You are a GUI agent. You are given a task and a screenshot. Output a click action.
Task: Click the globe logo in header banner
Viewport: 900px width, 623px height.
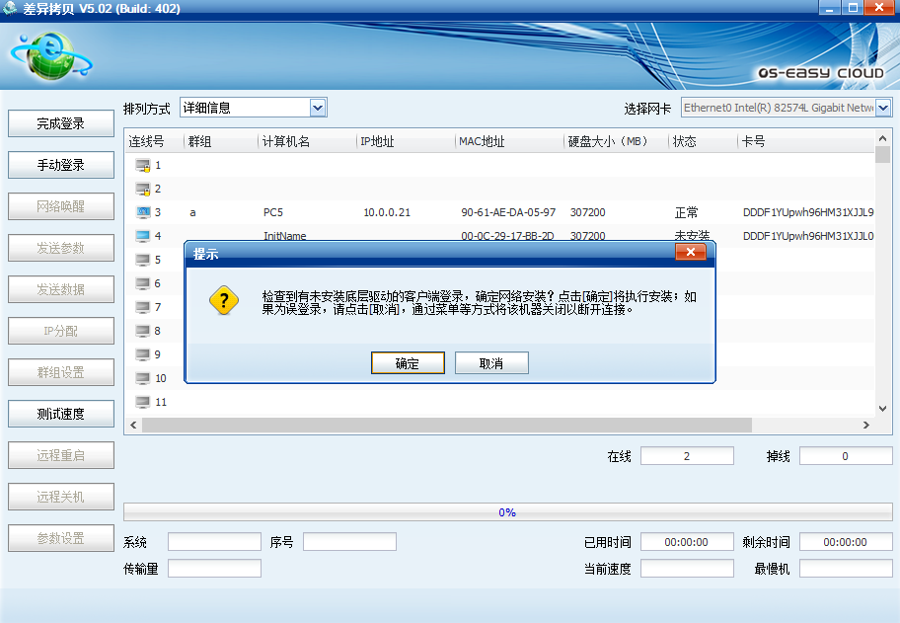47,58
